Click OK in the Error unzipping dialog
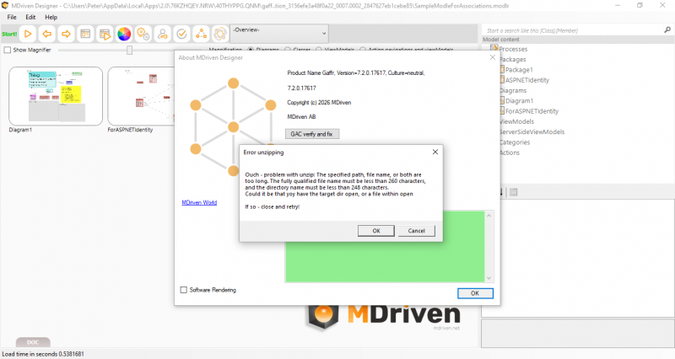675x359 pixels. (x=375, y=231)
